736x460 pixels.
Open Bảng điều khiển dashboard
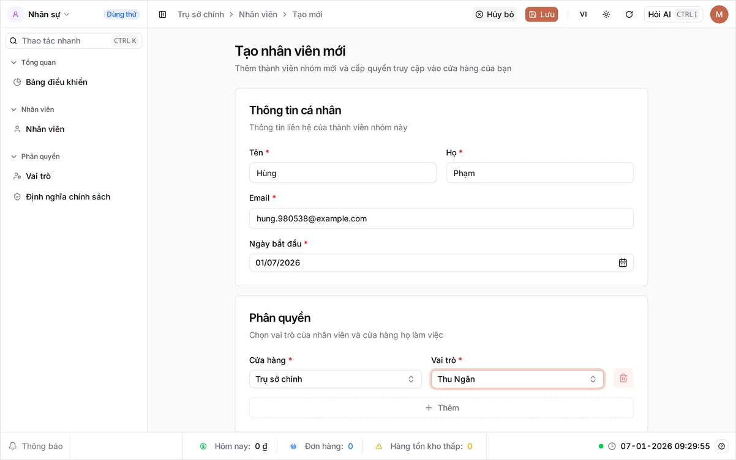(x=73, y=82)
